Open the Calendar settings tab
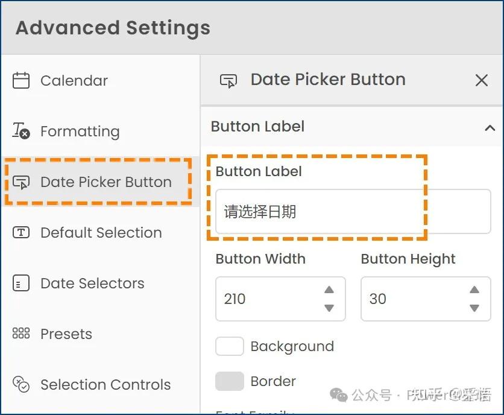The image size is (504, 415). 74,81
